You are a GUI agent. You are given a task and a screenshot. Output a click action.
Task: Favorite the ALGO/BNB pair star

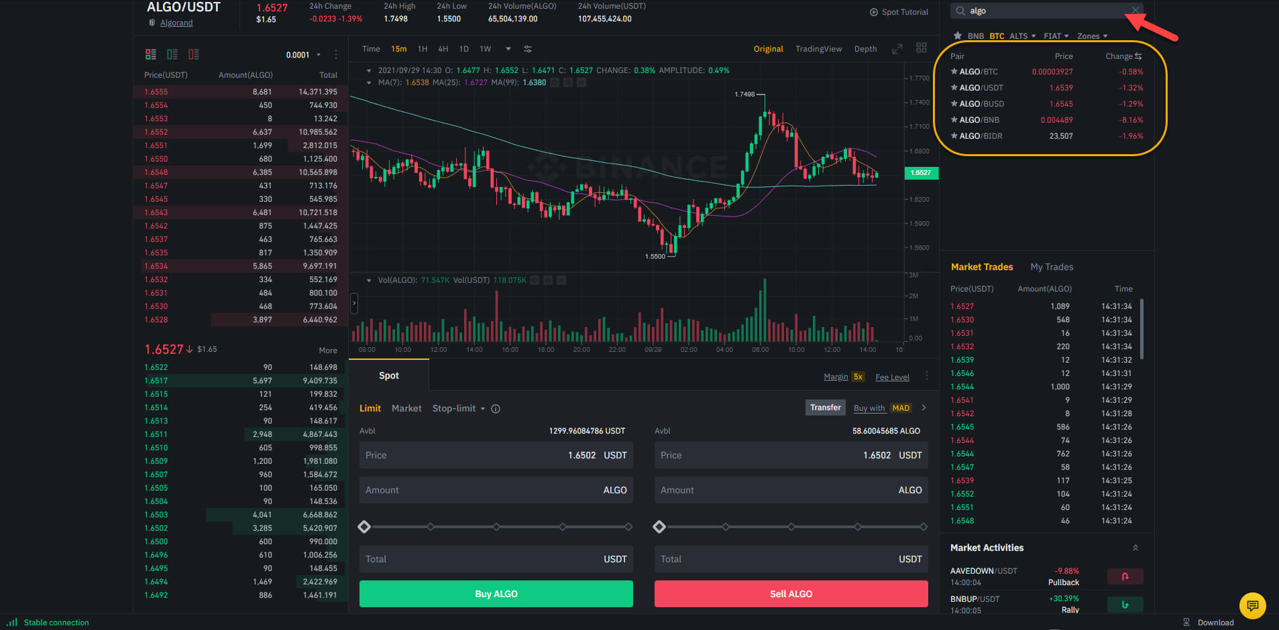(954, 119)
